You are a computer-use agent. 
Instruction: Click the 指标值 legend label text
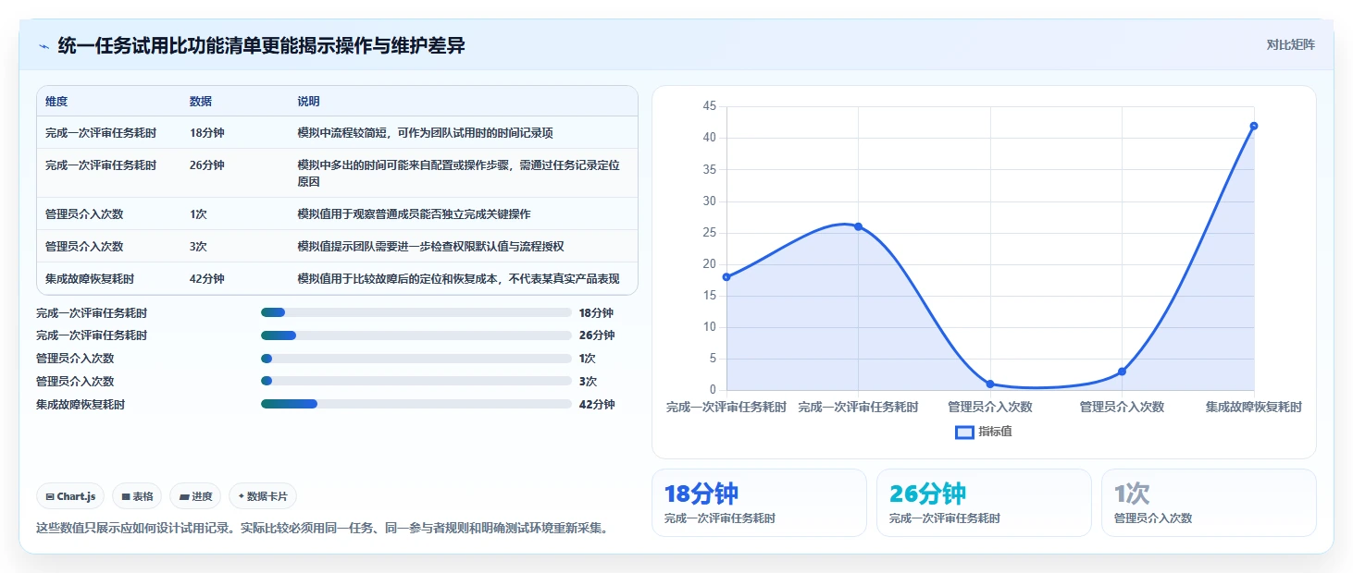995,432
